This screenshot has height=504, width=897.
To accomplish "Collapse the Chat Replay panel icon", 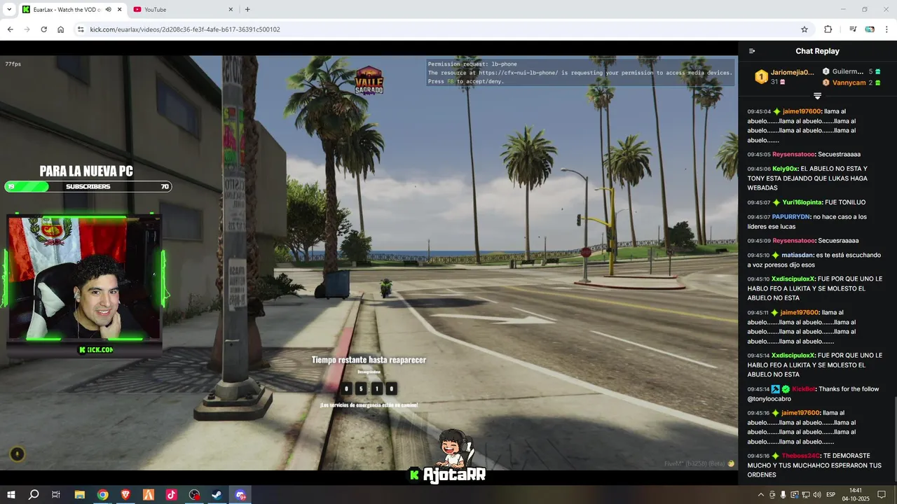I will pyautogui.click(x=752, y=51).
